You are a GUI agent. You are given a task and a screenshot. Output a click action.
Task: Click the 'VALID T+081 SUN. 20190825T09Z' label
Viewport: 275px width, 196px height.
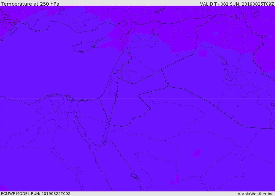[x=237, y=4]
